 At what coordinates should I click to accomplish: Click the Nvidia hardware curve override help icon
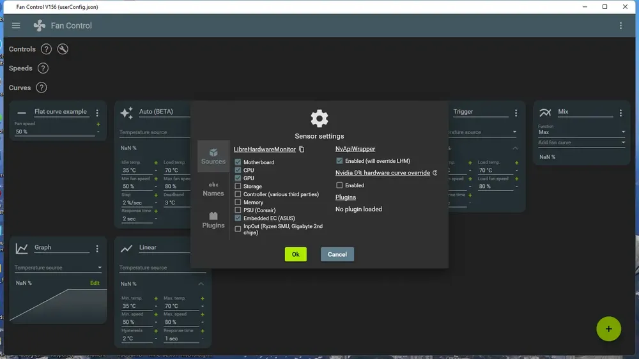click(x=435, y=172)
